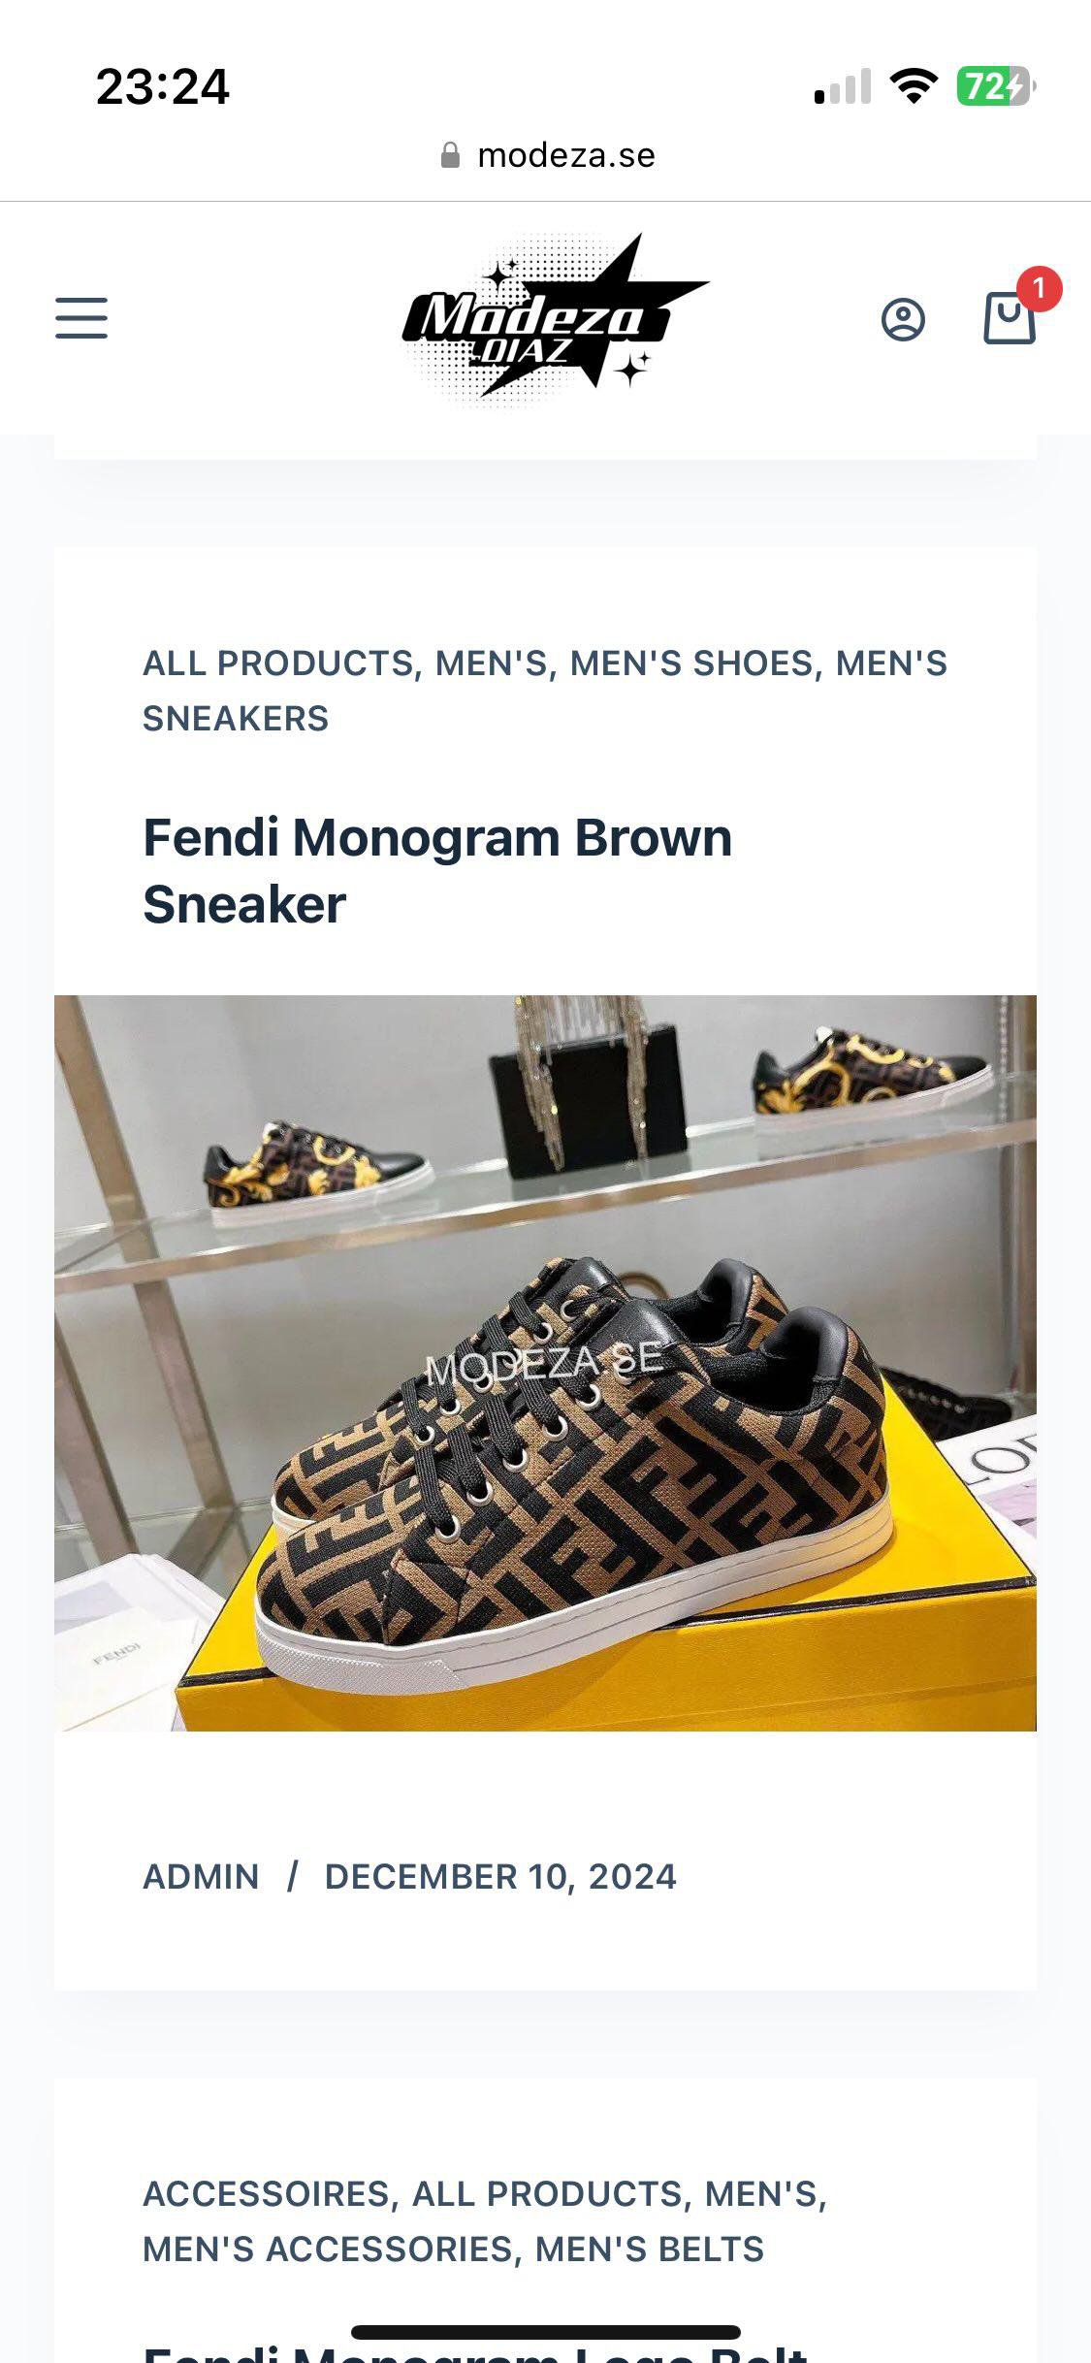Open the ACCESSOIRES category link
1091x2363 pixels.
click(267, 2194)
